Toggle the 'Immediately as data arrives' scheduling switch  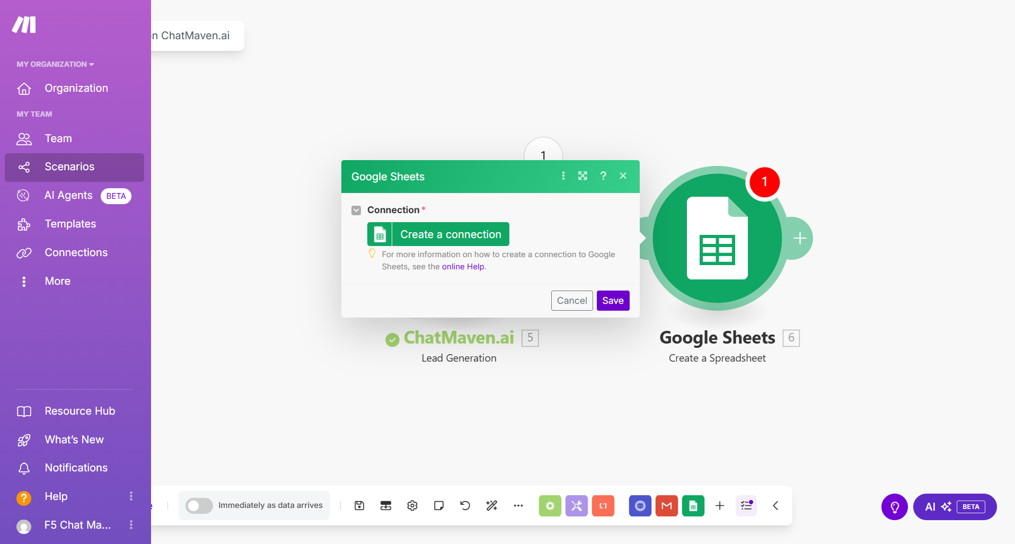[199, 505]
